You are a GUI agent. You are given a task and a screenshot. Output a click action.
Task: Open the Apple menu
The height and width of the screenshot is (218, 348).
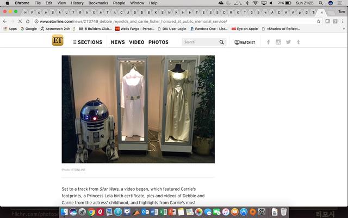[7, 3]
